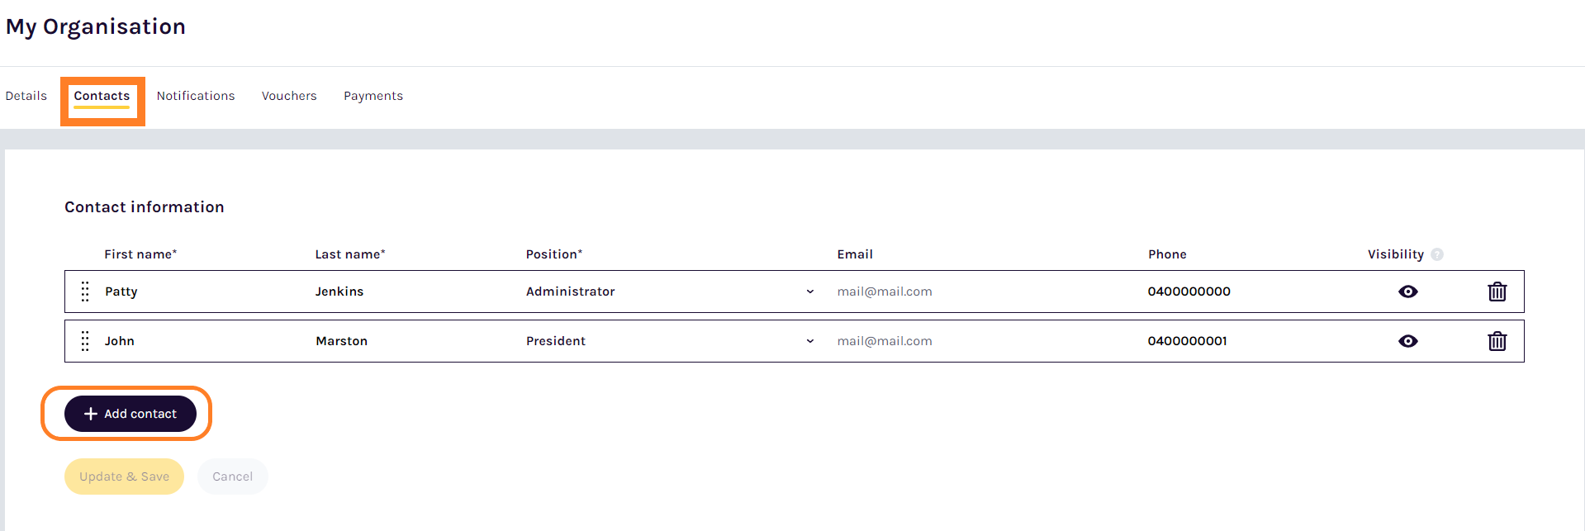Delete Patty Jenkins contact with trash icon
The width and height of the screenshot is (1585, 531).
click(x=1497, y=292)
